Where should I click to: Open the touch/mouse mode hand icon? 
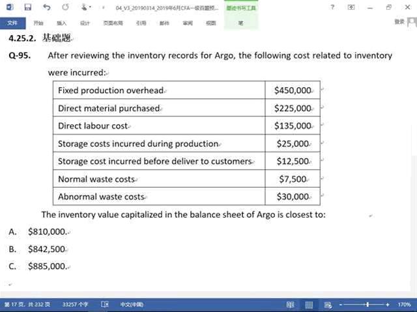coord(85,7)
